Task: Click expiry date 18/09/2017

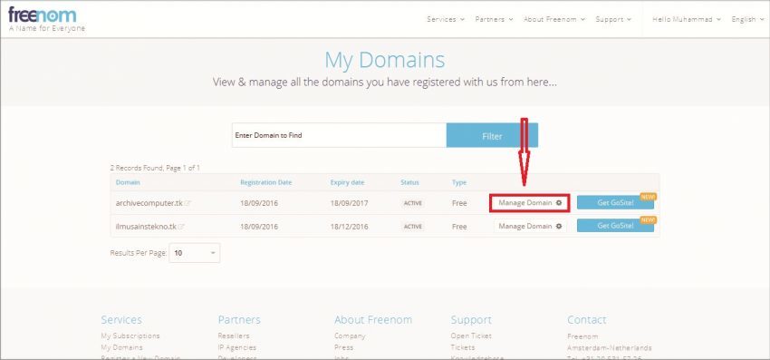Action: click(349, 203)
